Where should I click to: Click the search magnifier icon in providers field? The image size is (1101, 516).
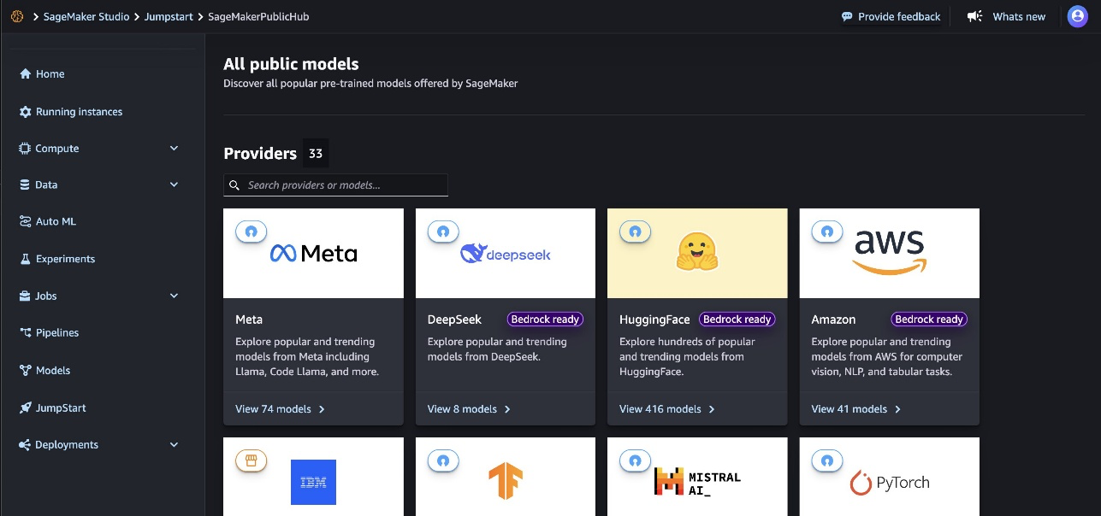pyautogui.click(x=234, y=185)
